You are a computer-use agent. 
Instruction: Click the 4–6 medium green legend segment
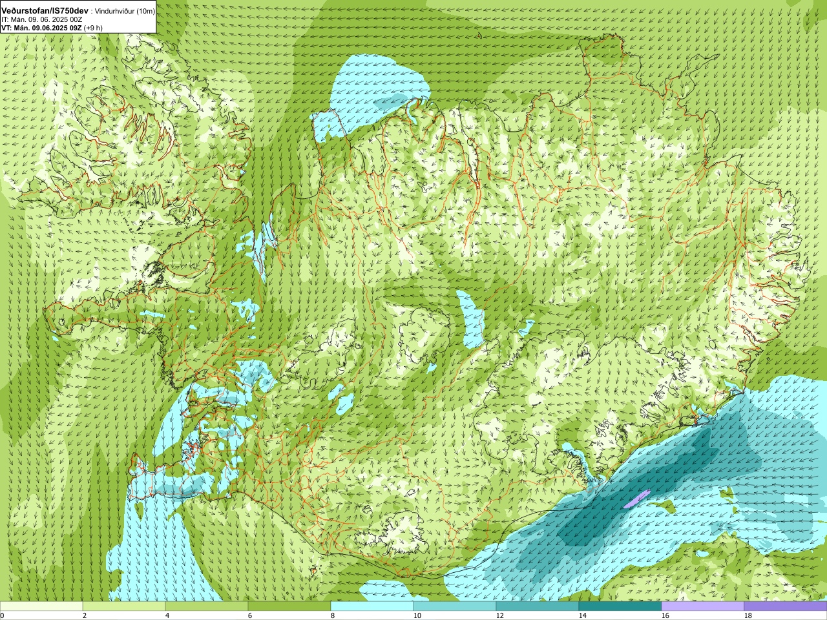coord(207,606)
